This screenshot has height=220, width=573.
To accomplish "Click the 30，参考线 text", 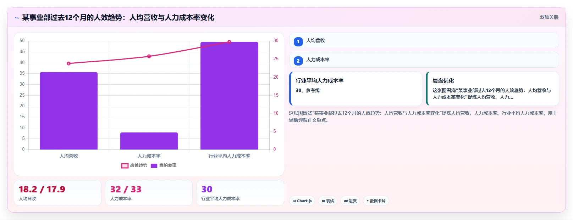I will pyautogui.click(x=308, y=90).
